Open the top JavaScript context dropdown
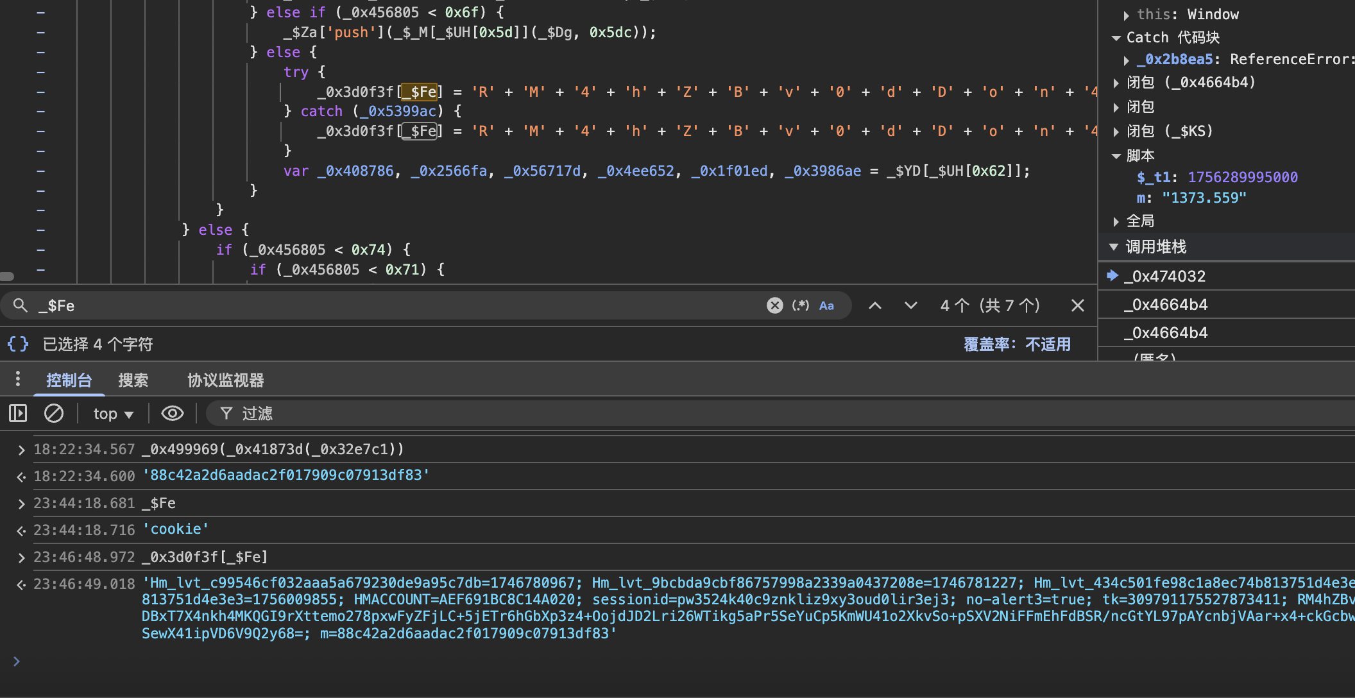Viewport: 1355px width, 698px height. click(113, 414)
